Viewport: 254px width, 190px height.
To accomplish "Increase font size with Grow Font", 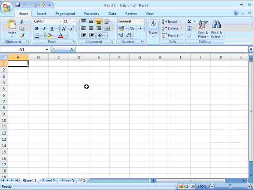I will tap(64, 28).
